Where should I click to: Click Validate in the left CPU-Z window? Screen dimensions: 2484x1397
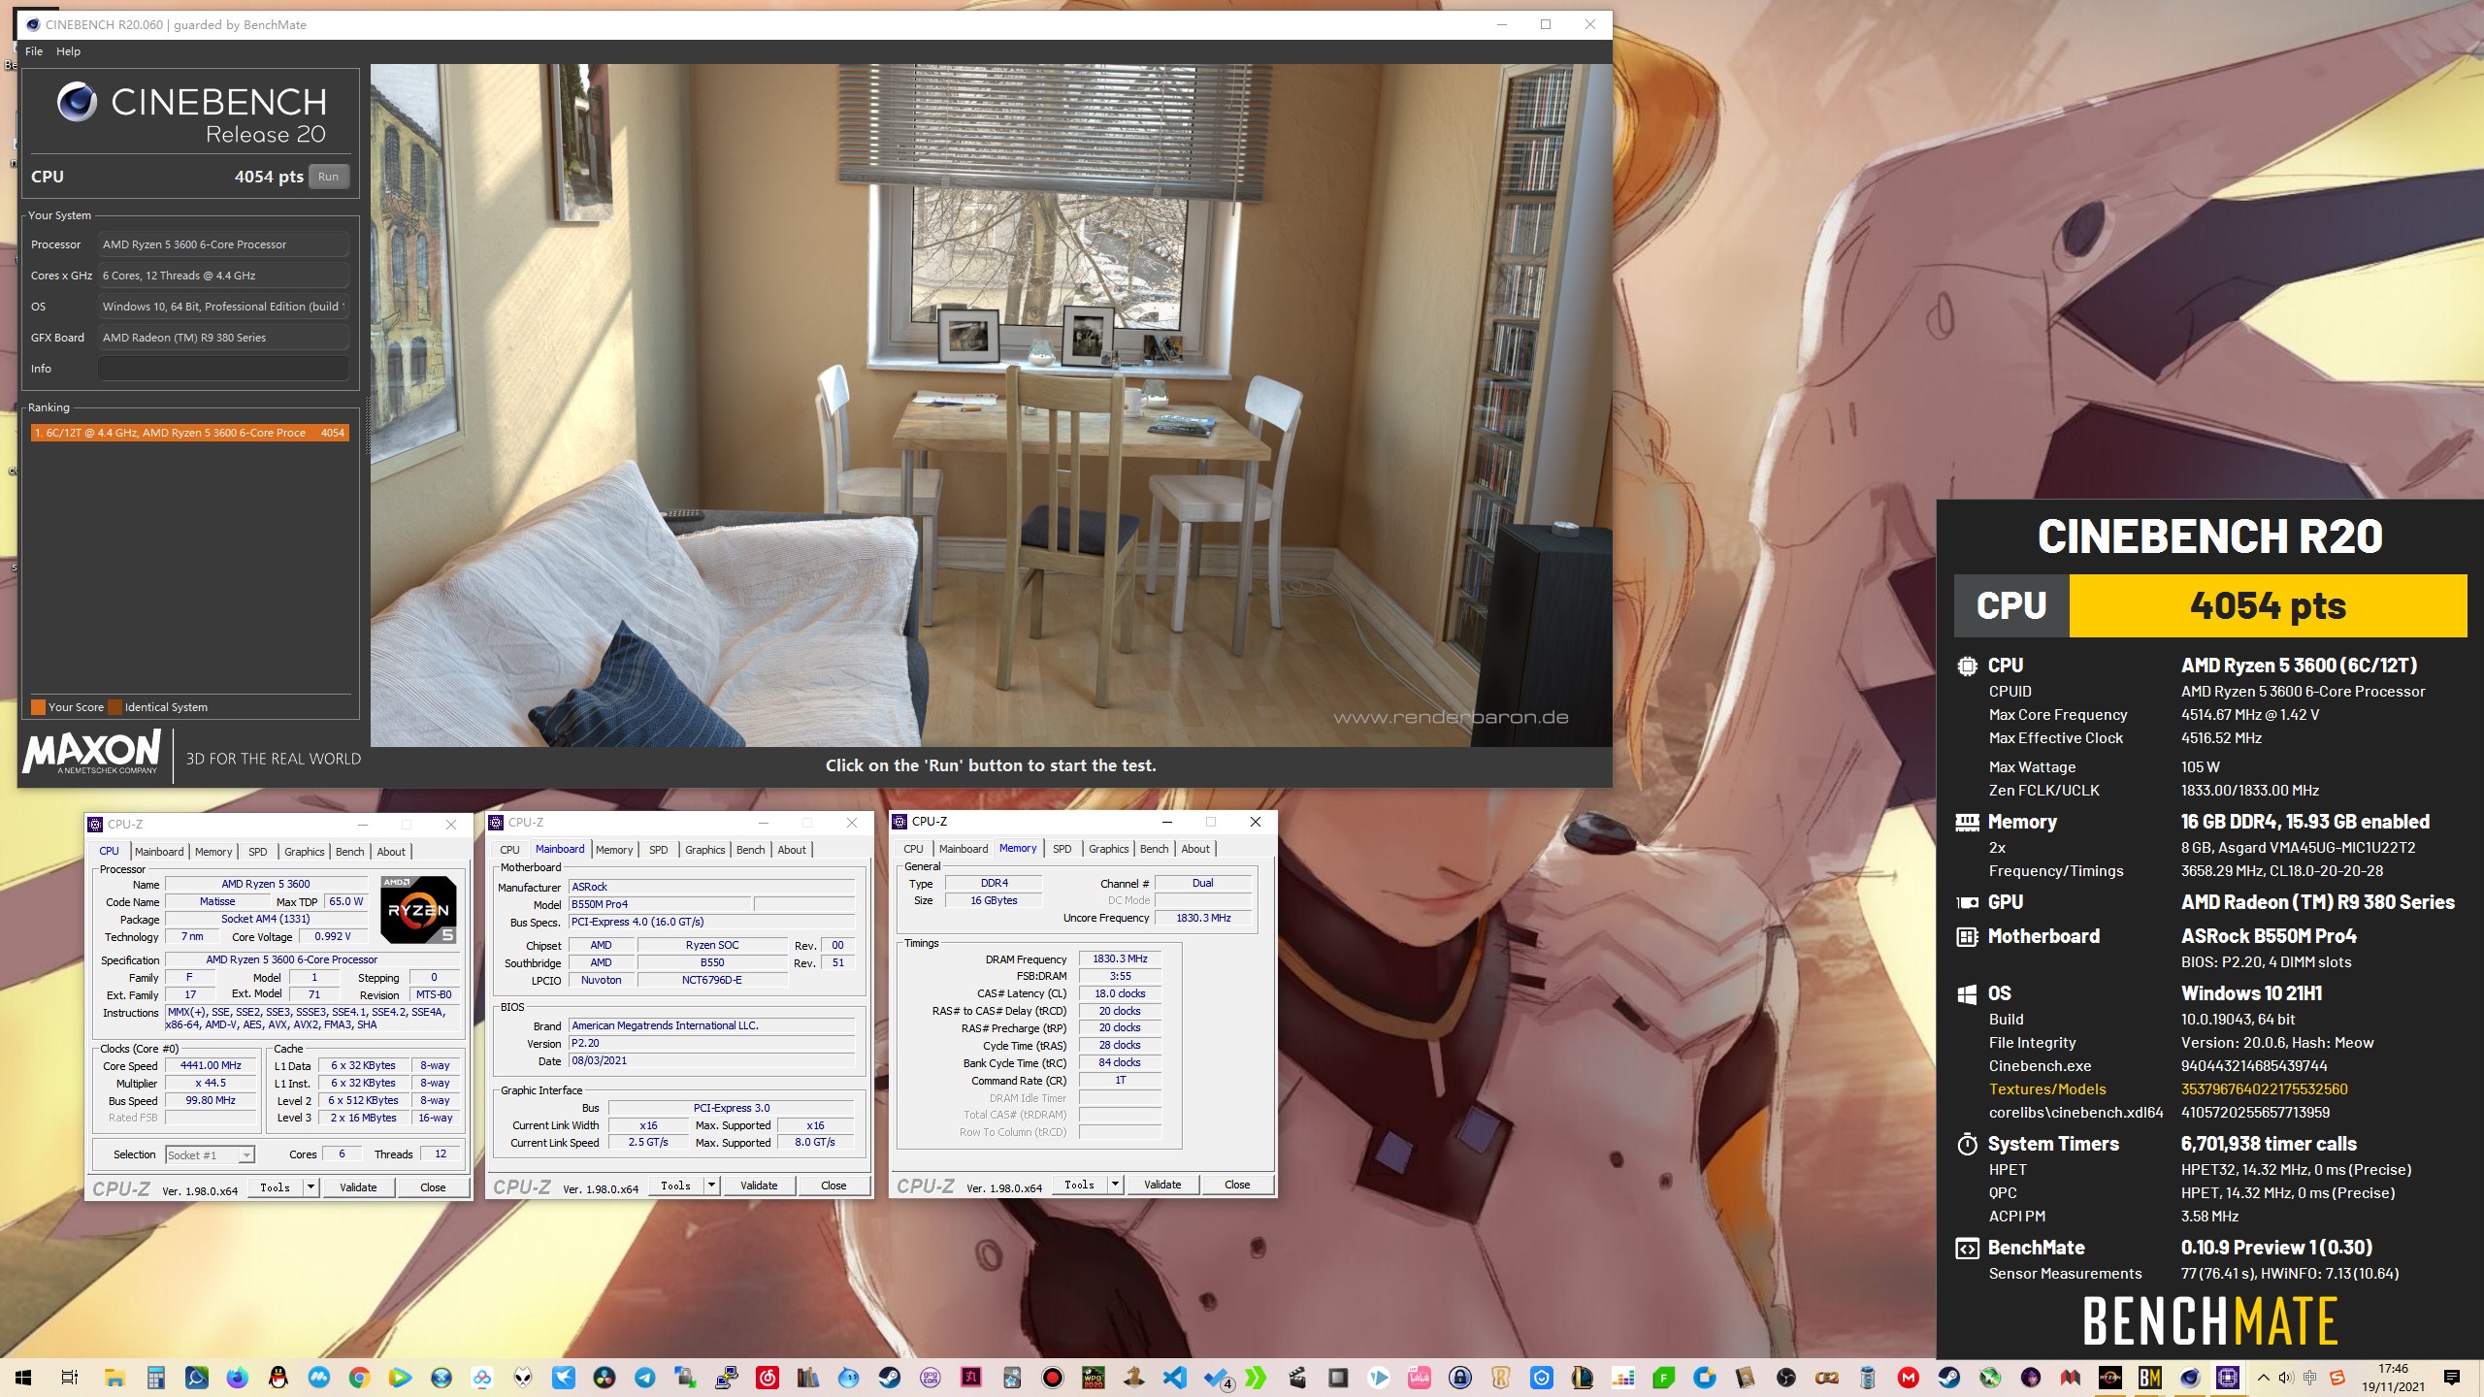click(358, 1187)
